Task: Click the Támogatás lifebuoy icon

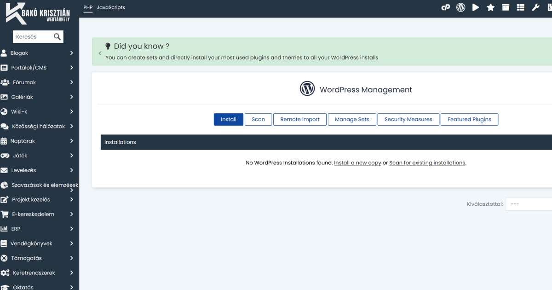Action: [x=4, y=258]
